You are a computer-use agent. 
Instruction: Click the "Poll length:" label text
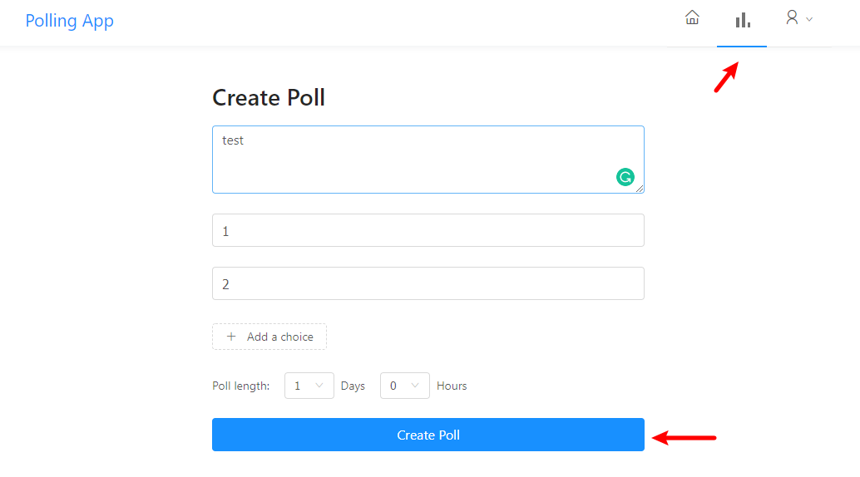[x=241, y=386]
